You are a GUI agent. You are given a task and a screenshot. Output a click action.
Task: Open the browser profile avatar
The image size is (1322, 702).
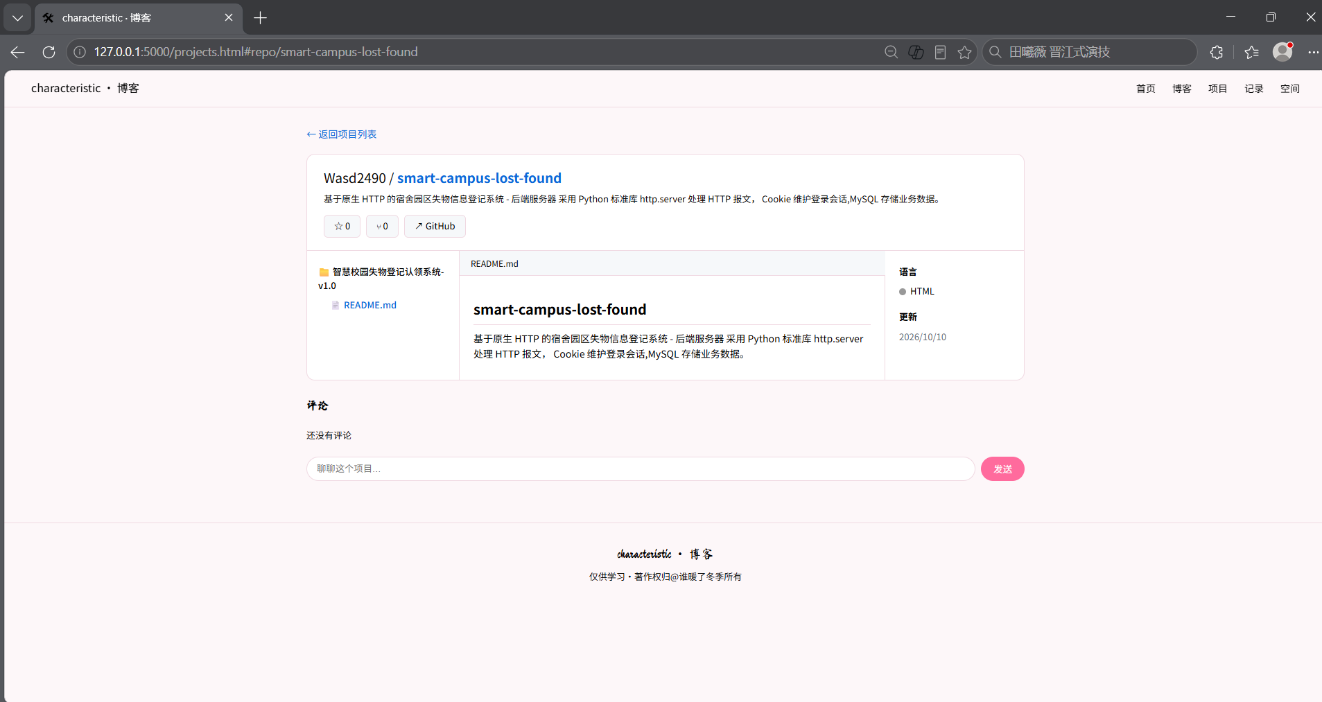point(1282,52)
